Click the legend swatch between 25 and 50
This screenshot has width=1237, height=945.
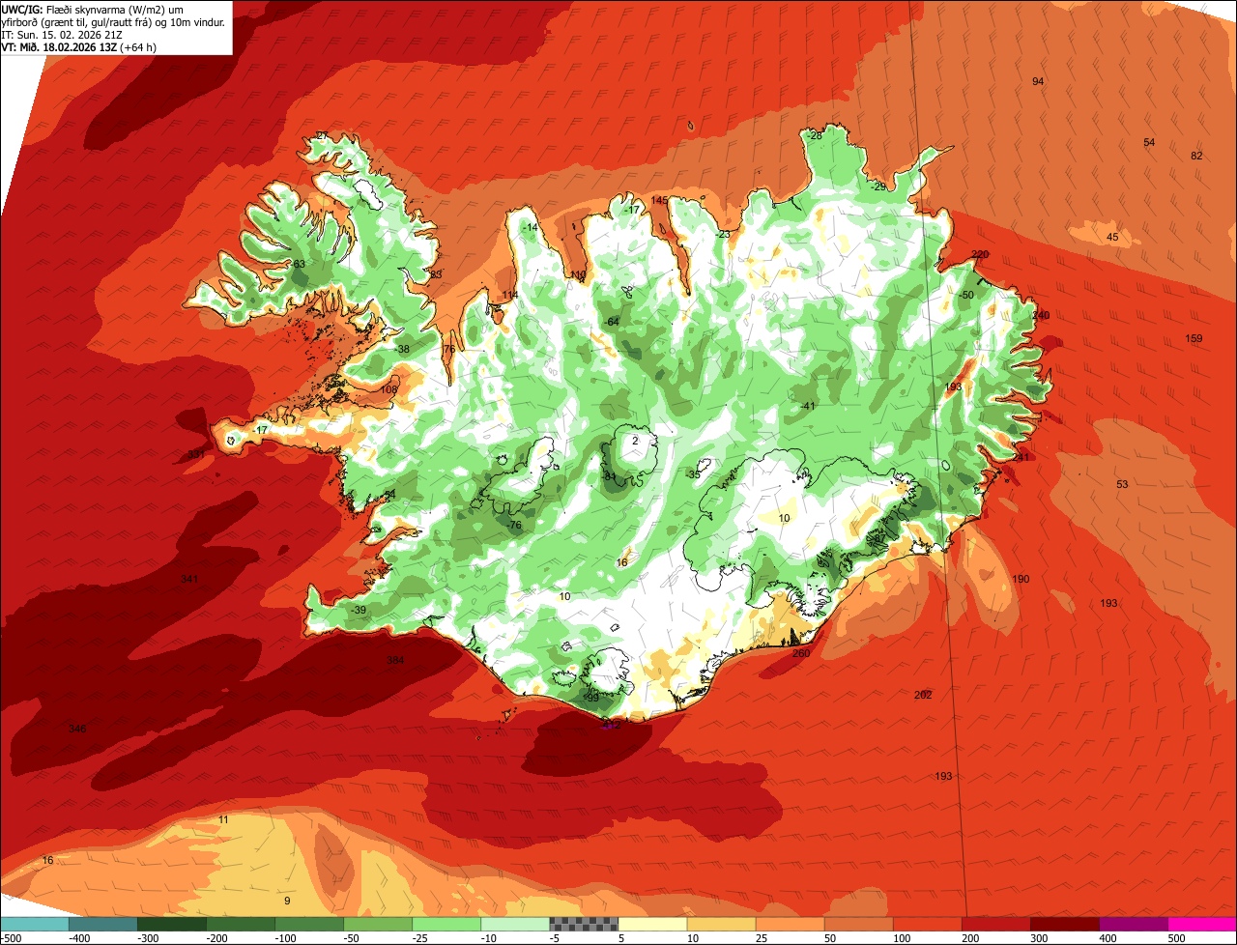[790, 924]
